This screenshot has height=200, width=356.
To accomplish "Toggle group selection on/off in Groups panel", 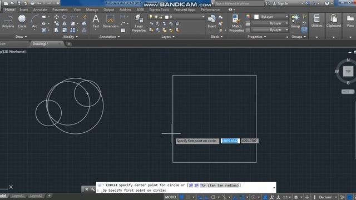I will coord(304,30).
